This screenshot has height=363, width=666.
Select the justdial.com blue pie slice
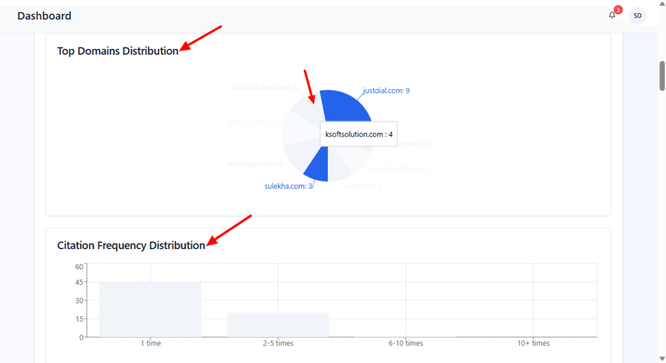[x=345, y=105]
